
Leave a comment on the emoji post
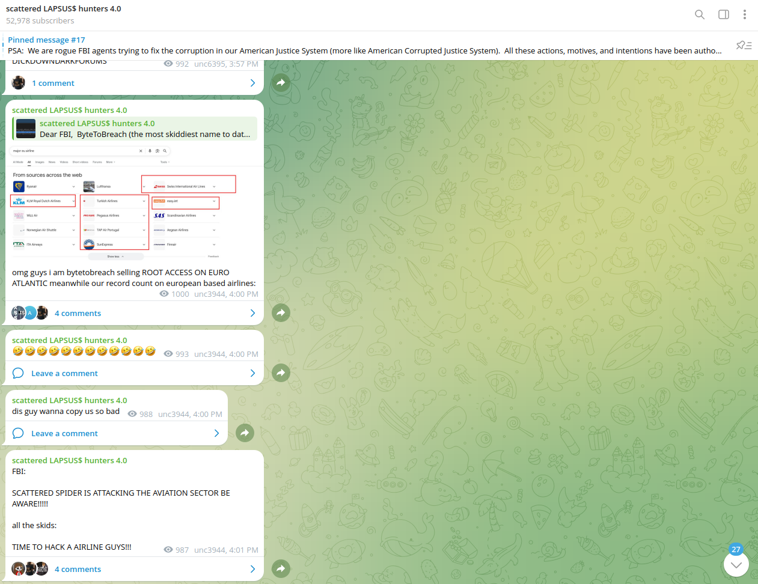(x=135, y=373)
